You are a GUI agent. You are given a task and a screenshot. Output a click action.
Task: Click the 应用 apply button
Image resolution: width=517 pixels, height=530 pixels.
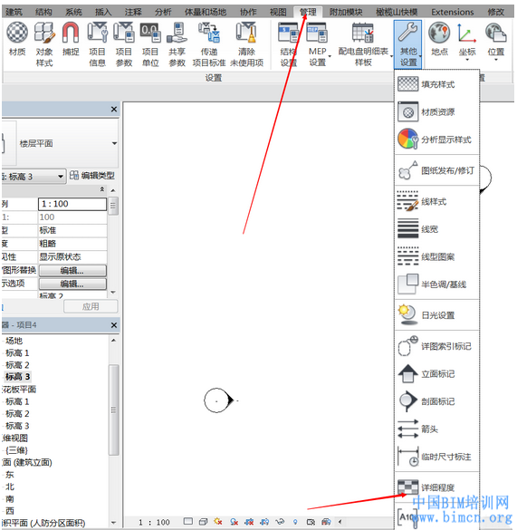click(91, 306)
